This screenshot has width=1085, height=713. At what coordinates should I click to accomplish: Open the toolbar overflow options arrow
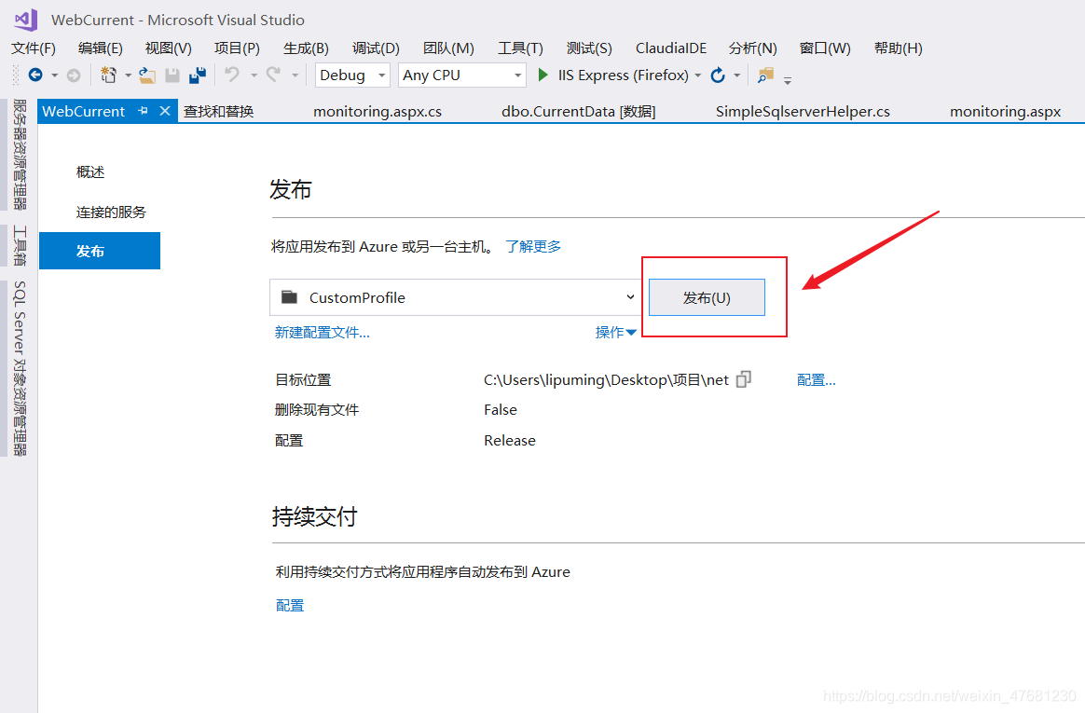[x=788, y=80]
